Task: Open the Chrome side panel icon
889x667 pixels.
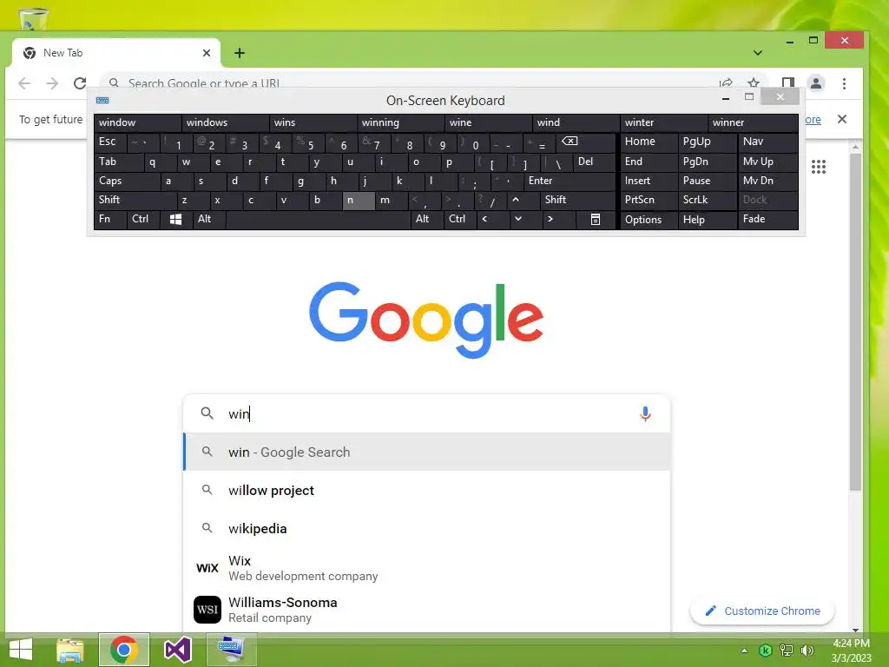Action: [x=787, y=83]
